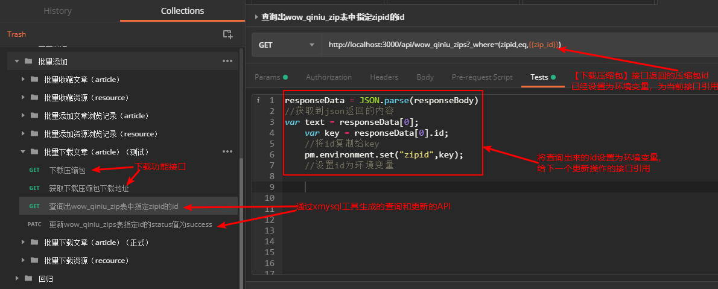This screenshot has width=718, height=289.
Task: Click request title 查询出wow_qiniu_zip表中指定zipid的id
Action: coord(333,17)
